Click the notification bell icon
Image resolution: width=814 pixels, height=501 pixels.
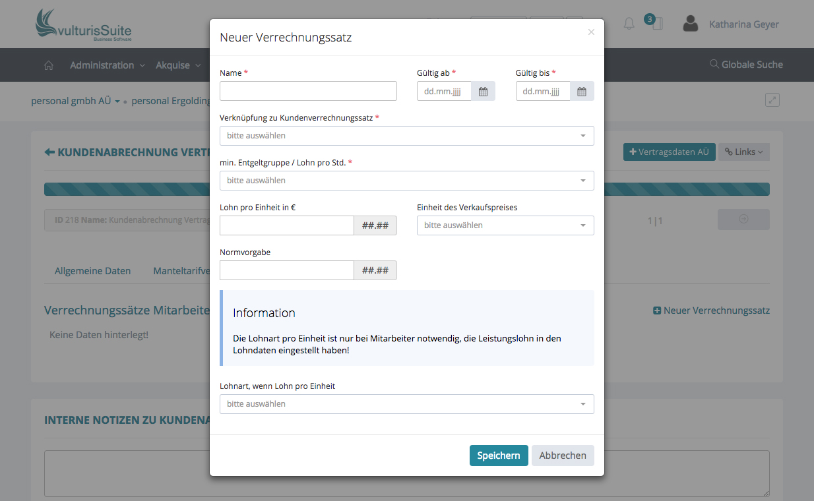point(629,24)
